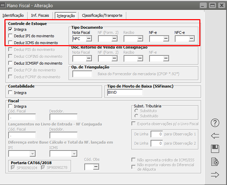Viewport: 227px width, 185px height.
Task: Switch to the Identificação tab
Action: 13,15
